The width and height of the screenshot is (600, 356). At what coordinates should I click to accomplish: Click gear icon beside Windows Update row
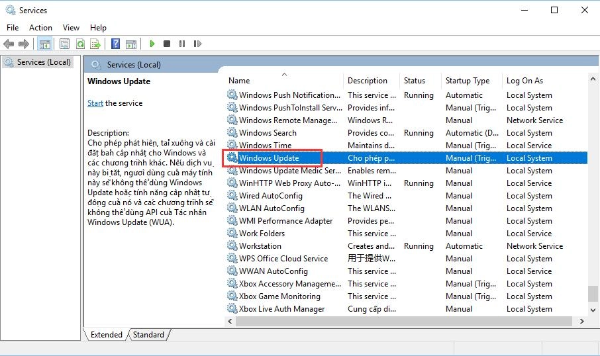pos(232,157)
